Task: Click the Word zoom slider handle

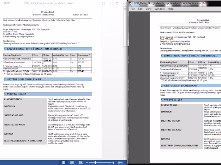Action: point(95,163)
